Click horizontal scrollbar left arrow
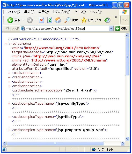Viewport: 132px width, 154px height. pos(4,143)
